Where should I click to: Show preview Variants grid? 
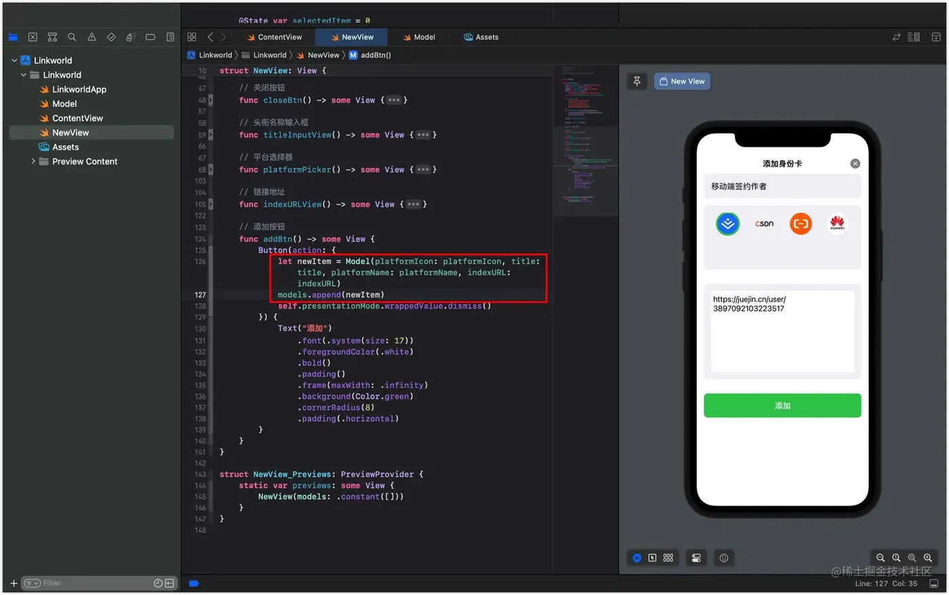pyautogui.click(x=668, y=558)
